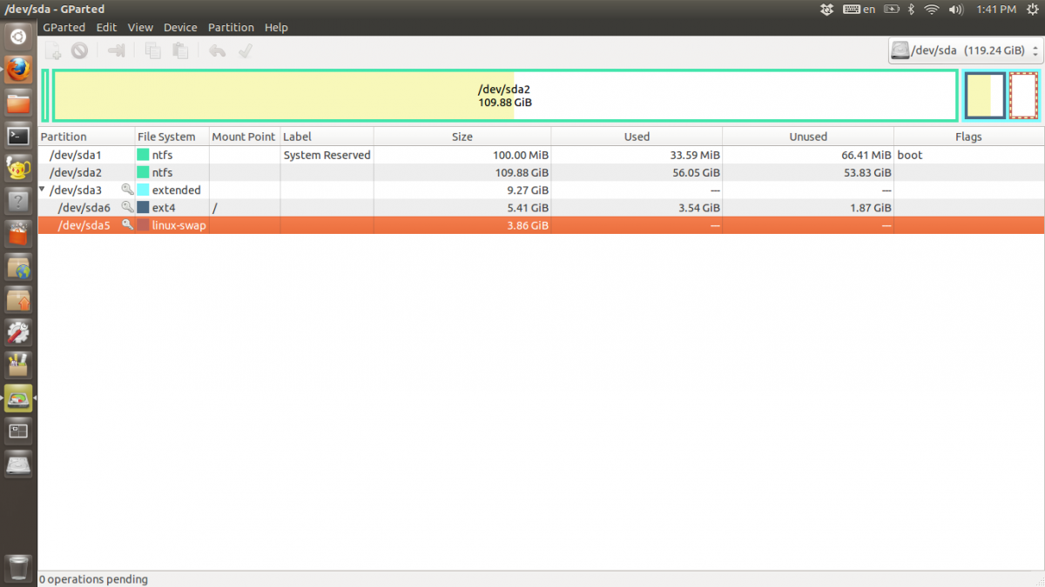The image size is (1045, 587).
Task: Open the Device menu
Action: tap(180, 27)
